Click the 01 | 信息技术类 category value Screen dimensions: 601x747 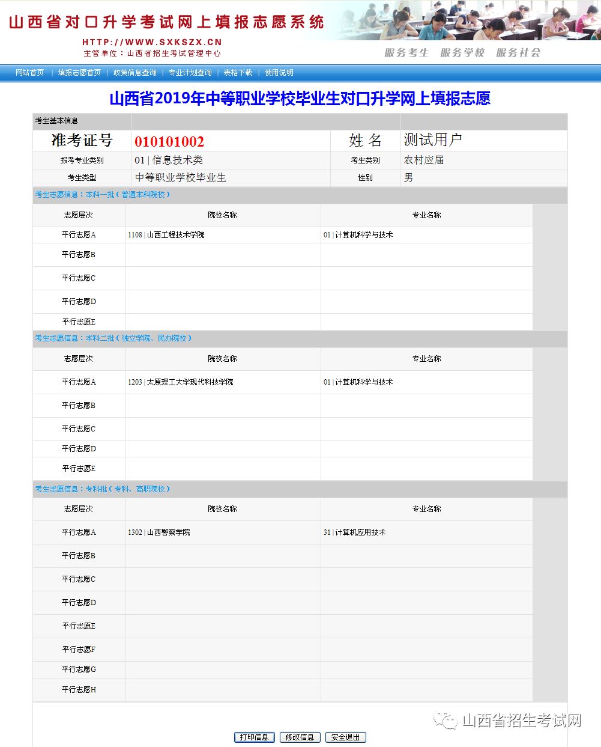tap(169, 160)
